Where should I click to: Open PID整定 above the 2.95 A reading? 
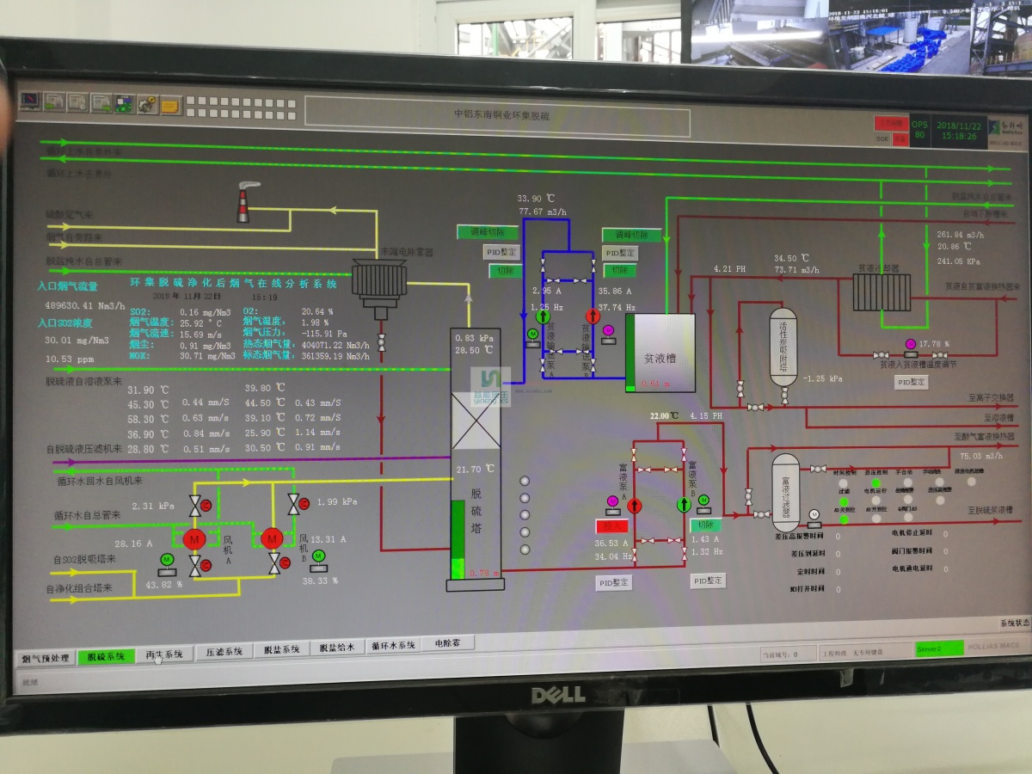click(501, 251)
